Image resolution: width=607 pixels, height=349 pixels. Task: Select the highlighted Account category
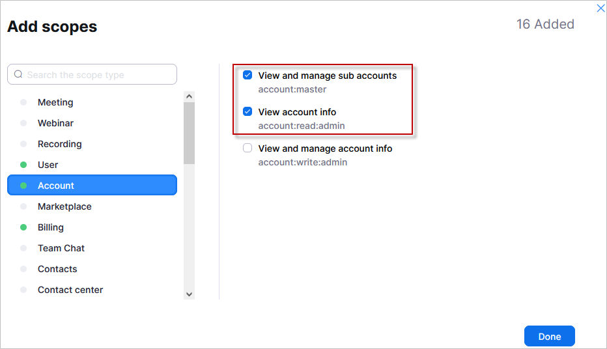click(92, 186)
